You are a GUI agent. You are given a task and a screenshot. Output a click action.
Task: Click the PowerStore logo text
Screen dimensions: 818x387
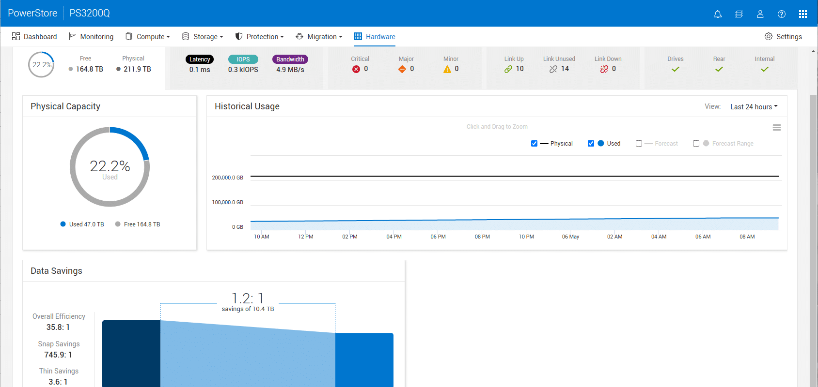pos(32,13)
